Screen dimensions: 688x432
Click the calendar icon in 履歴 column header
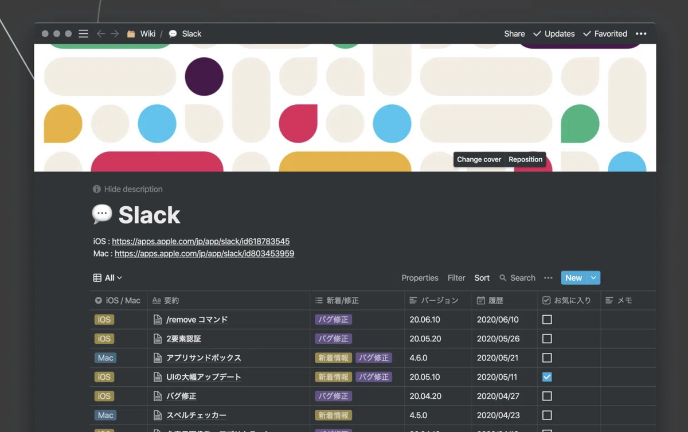481,300
